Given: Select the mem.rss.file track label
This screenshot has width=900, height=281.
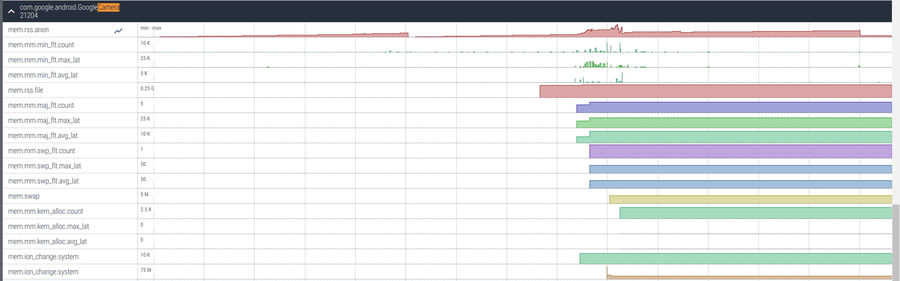Looking at the screenshot, I should (25, 91).
